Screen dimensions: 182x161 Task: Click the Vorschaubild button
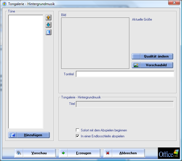(x=152, y=65)
